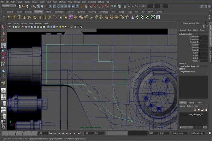This screenshot has height=141, width=212.
Task: Activate the Rotate tool
Action: point(3,52)
